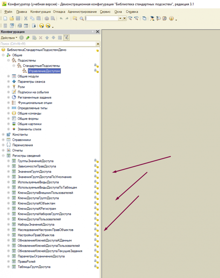Click the Print icon in toolbar
The width and height of the screenshot is (220, 278).
pos(47,18)
